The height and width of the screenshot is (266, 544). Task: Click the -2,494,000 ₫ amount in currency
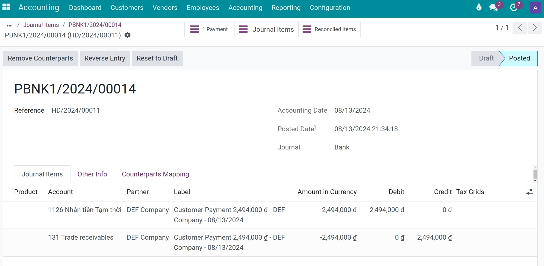pos(338,237)
